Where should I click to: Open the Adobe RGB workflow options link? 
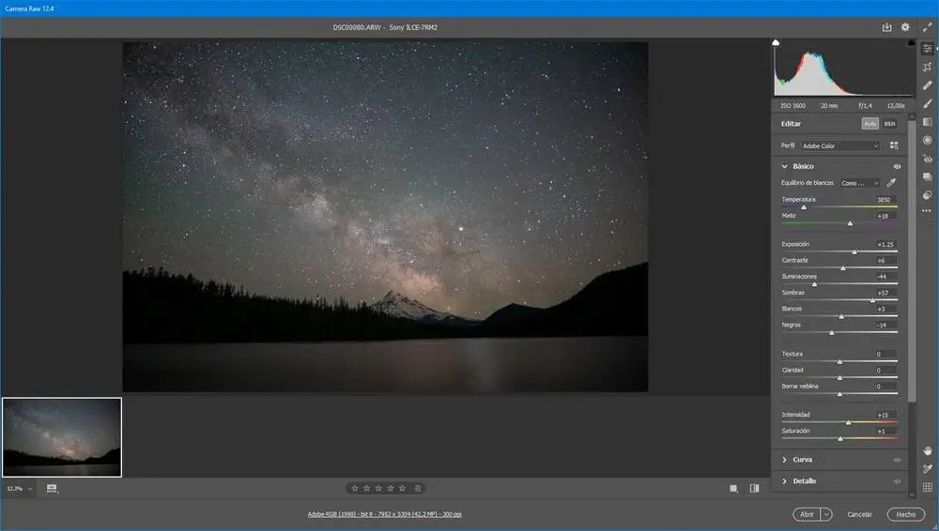(385, 514)
